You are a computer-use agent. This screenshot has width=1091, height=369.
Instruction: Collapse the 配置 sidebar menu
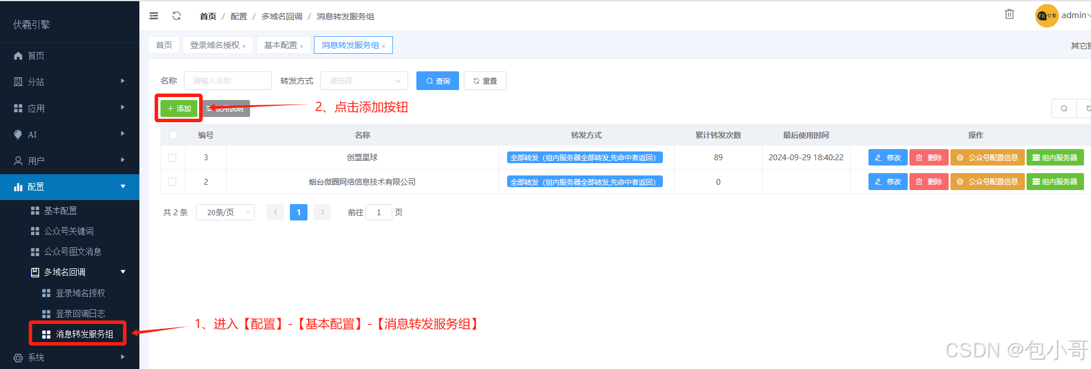pyautogui.click(x=123, y=187)
